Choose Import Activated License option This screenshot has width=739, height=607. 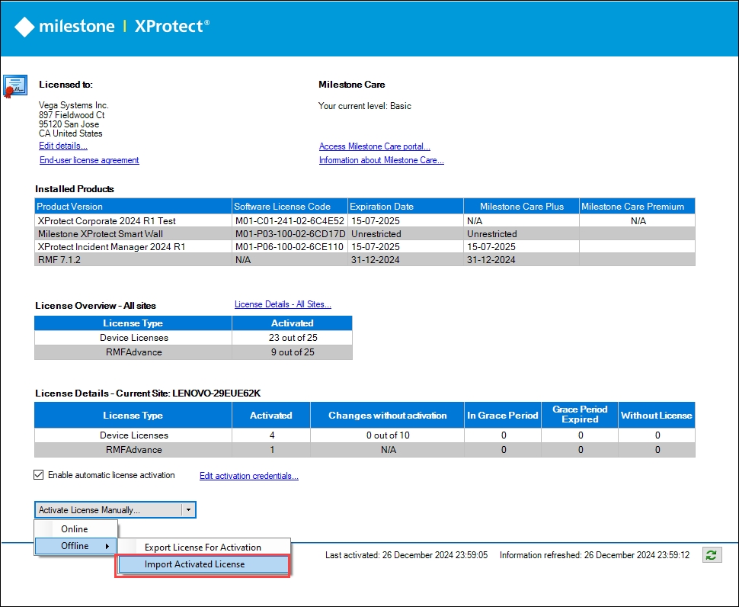pos(195,564)
